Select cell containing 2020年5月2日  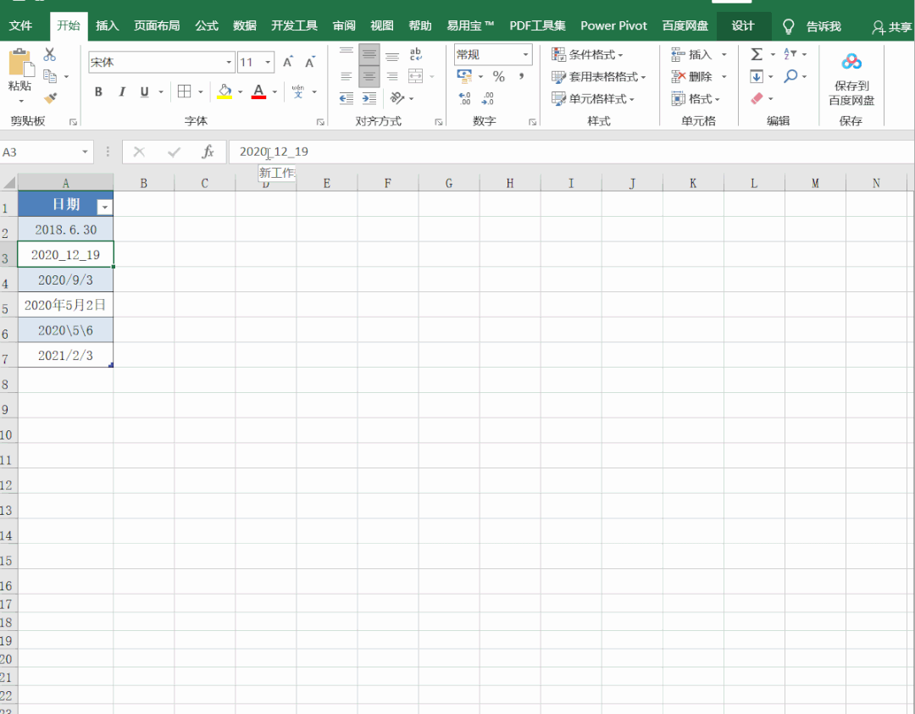click(x=65, y=305)
